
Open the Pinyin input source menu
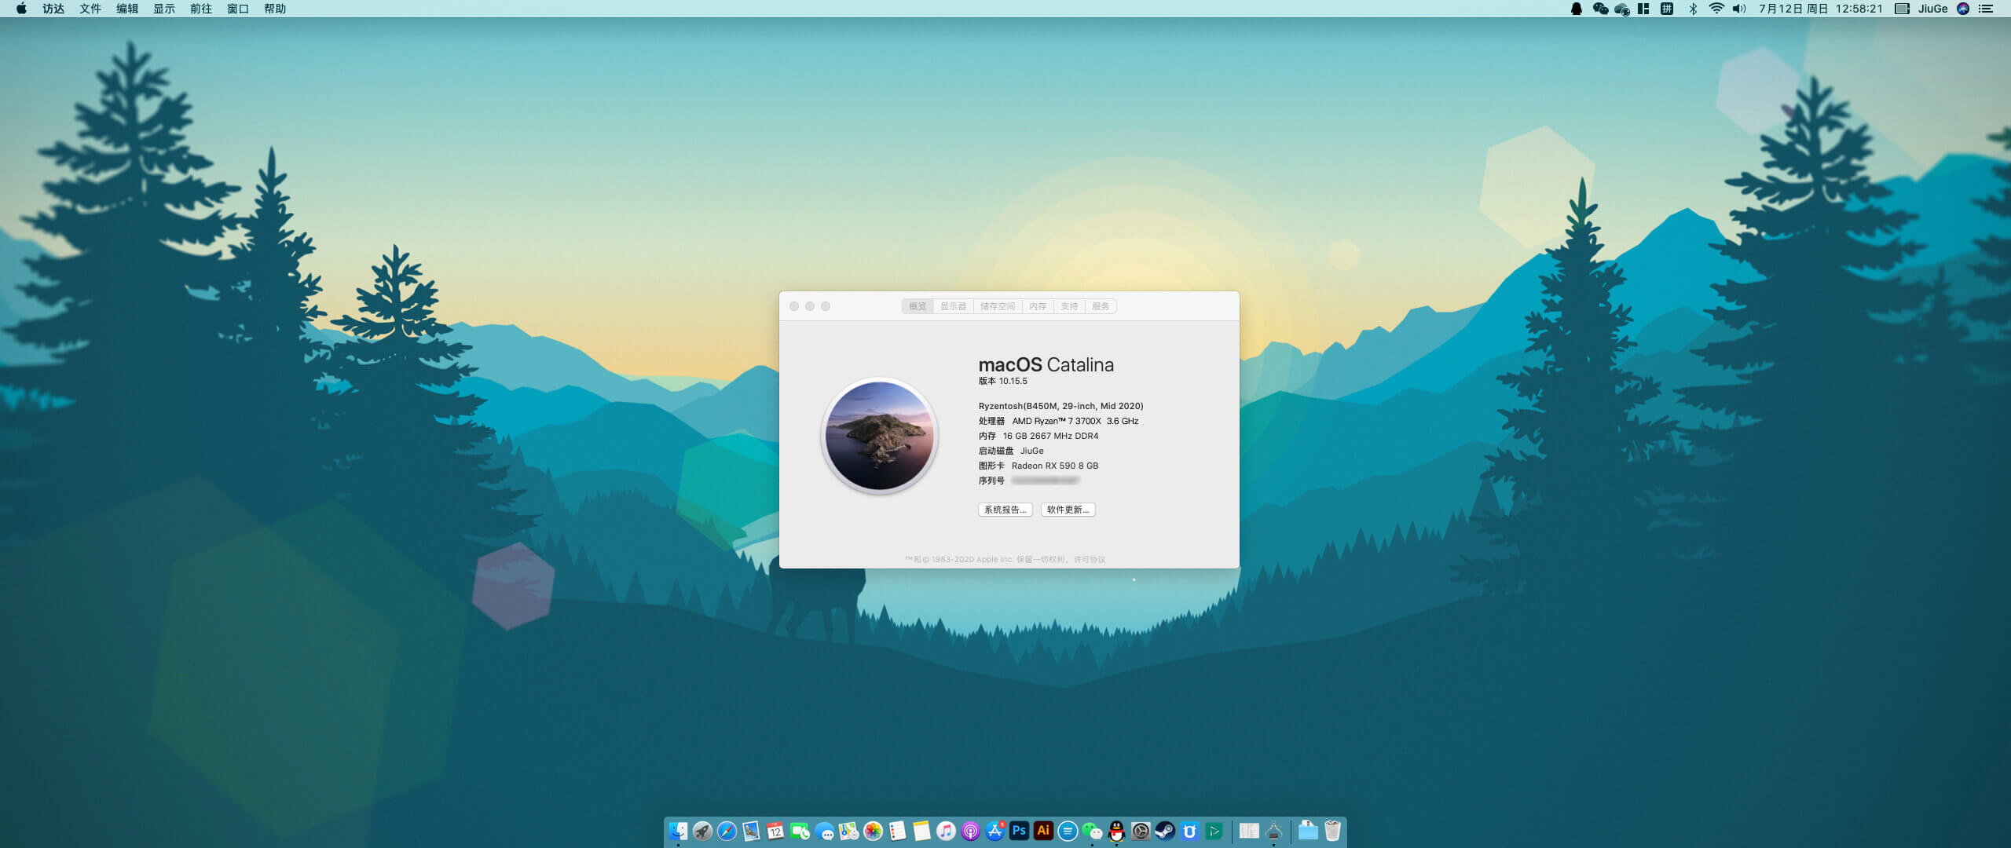(1666, 9)
